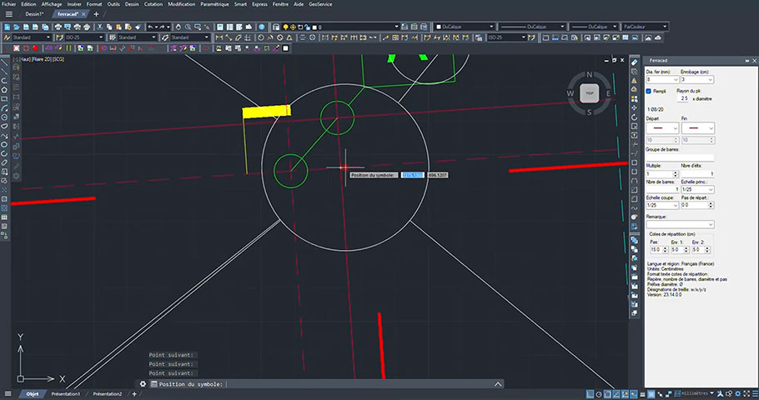Screen dimensions: 759x400
Task: Click the ParCouleur color selector
Action: 645,27
